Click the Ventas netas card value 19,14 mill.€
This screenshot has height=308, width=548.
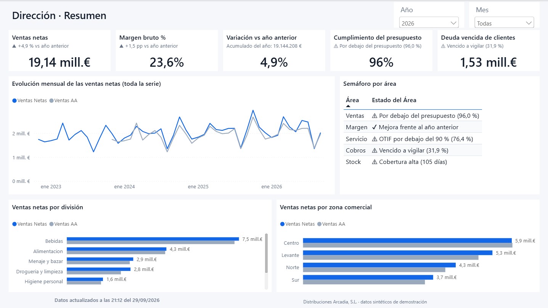tap(59, 62)
